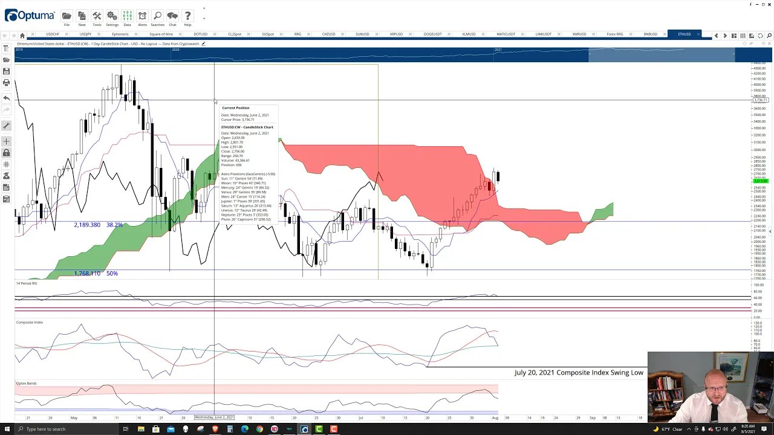Image resolution: width=774 pixels, height=435 pixels.
Task: Open the File menu folder icon
Action: [x=67, y=16]
